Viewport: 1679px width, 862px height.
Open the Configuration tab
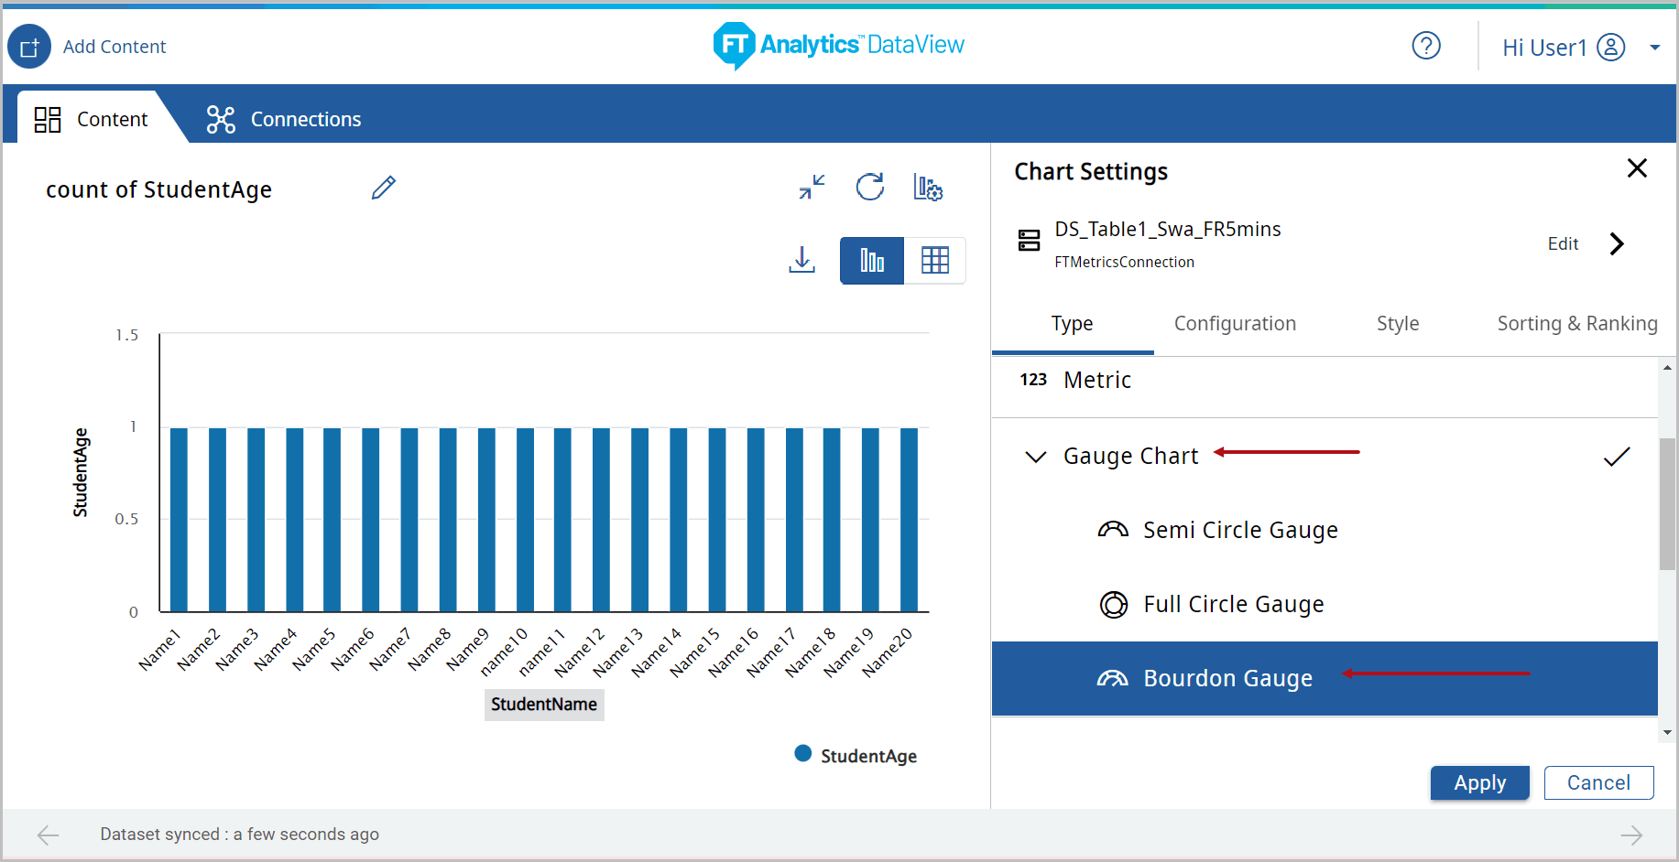coord(1235,324)
